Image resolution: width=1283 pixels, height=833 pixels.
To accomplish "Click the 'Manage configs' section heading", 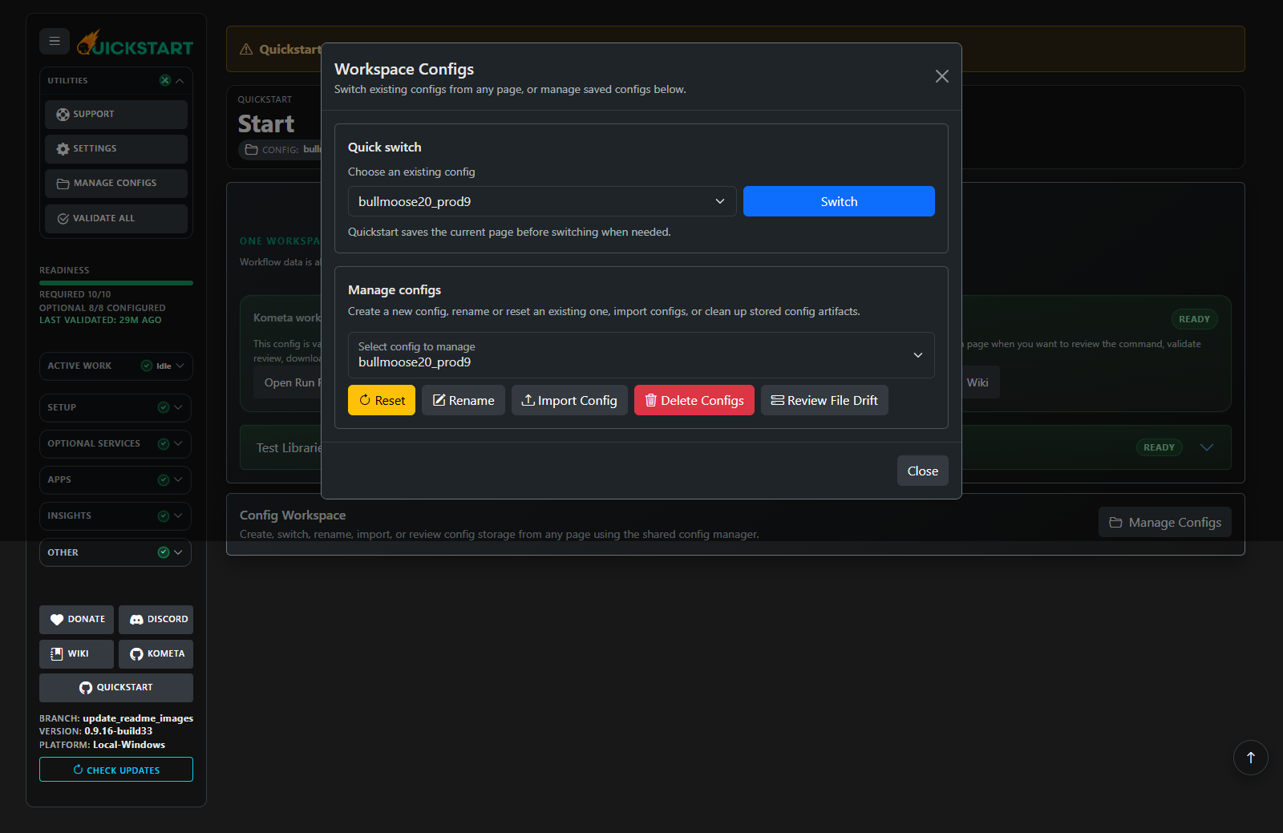I will [395, 290].
